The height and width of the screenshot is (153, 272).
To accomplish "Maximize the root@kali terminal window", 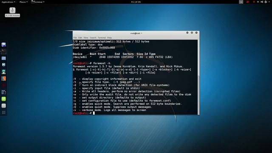I will pyautogui.click(x=192, y=33).
